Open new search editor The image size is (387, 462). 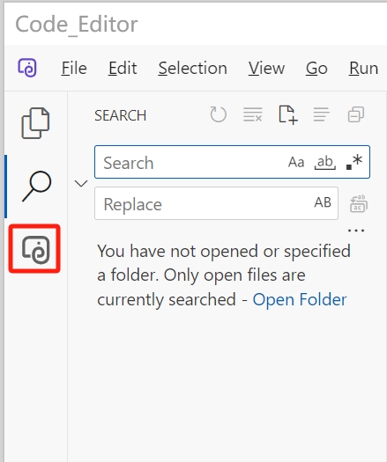(x=287, y=114)
